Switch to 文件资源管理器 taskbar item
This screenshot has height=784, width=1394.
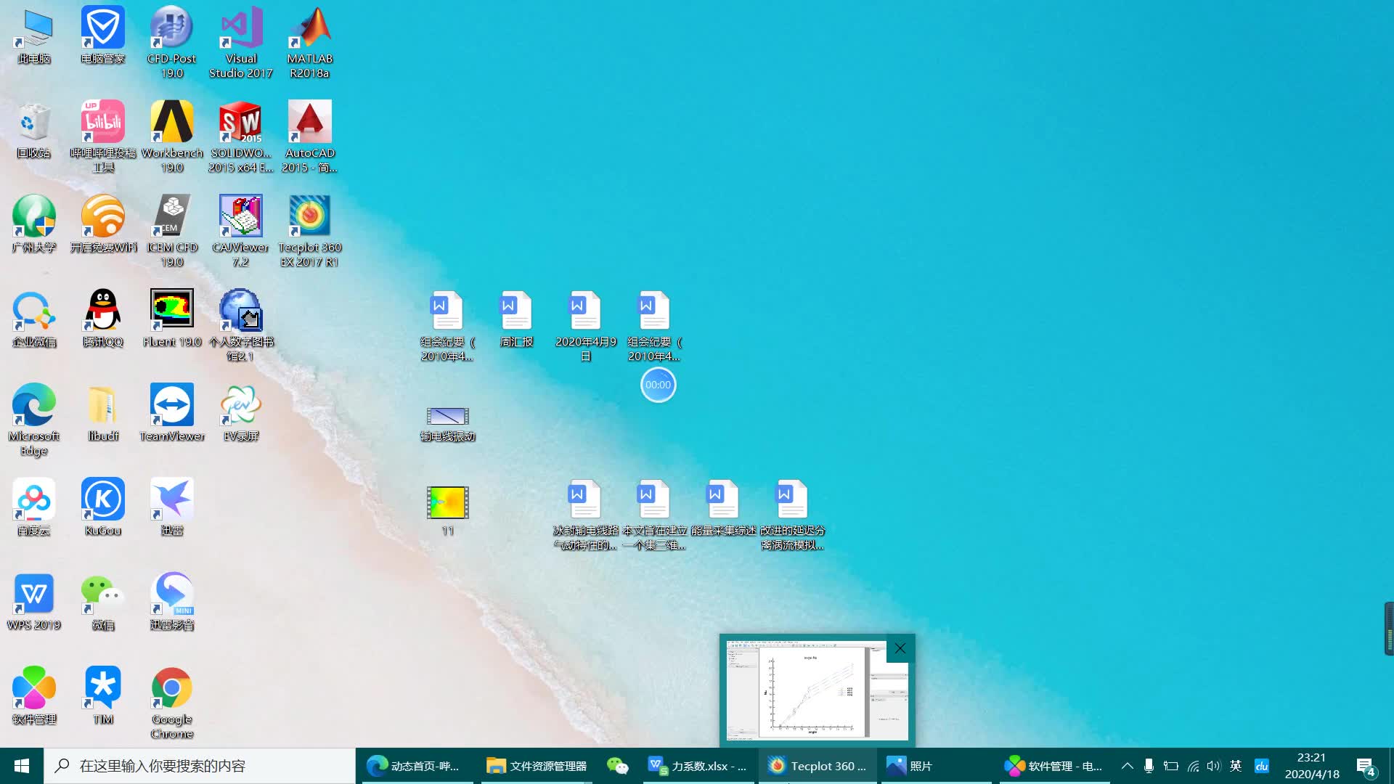click(x=537, y=766)
